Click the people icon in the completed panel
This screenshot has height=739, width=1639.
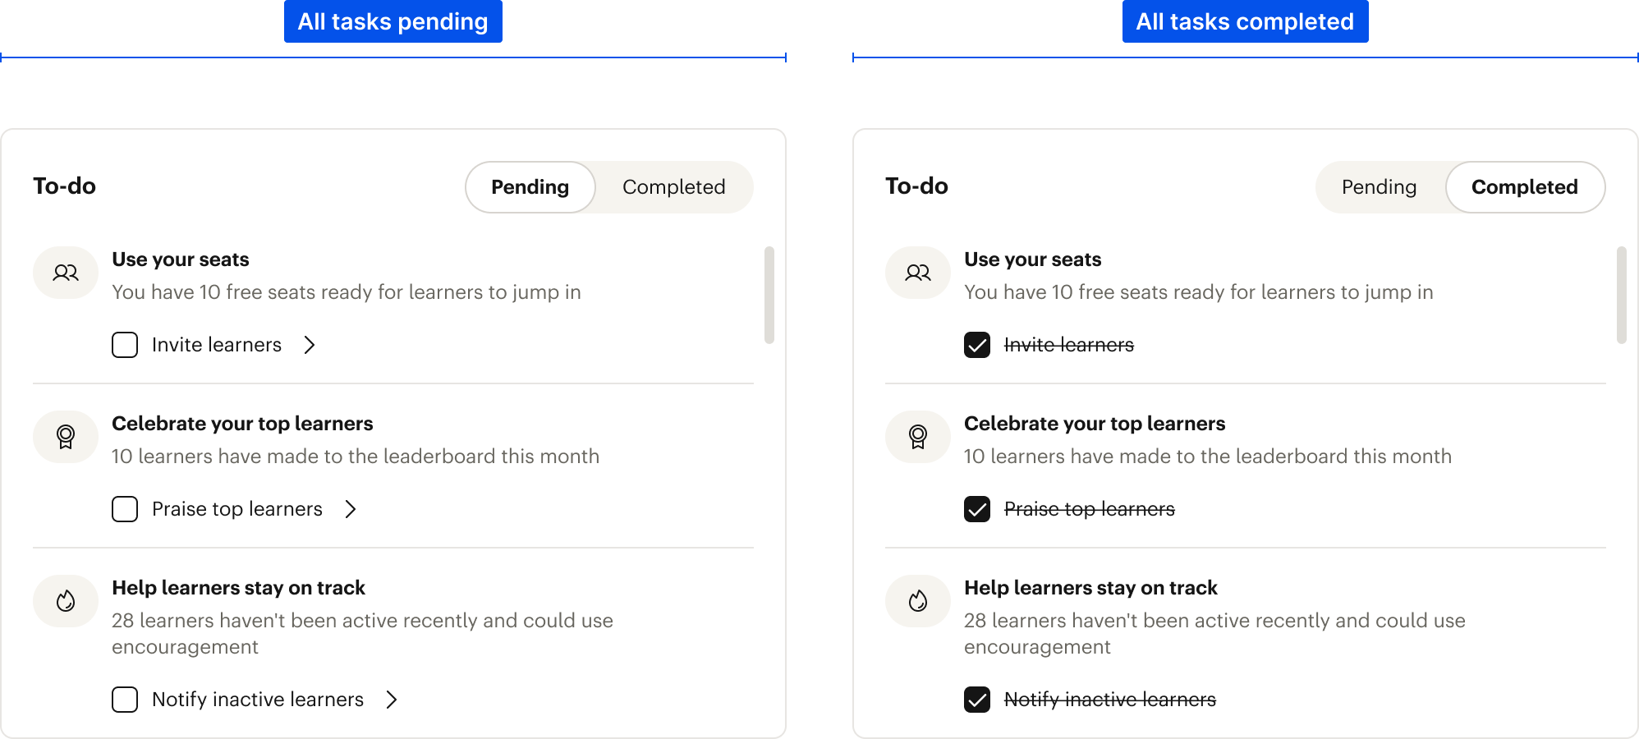918,273
